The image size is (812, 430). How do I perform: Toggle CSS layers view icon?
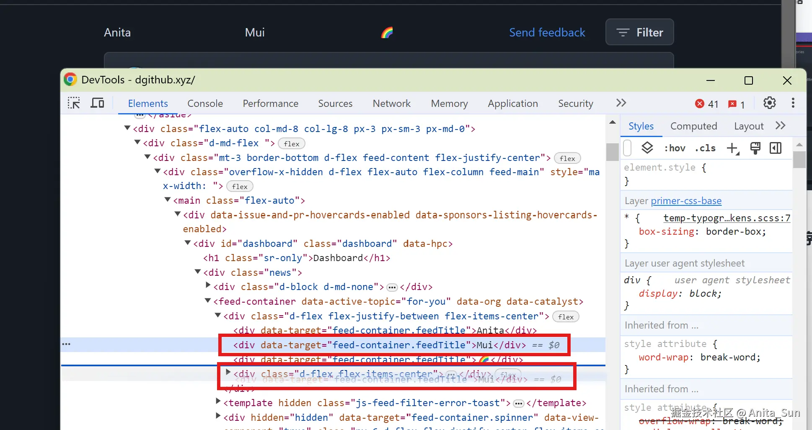point(647,148)
